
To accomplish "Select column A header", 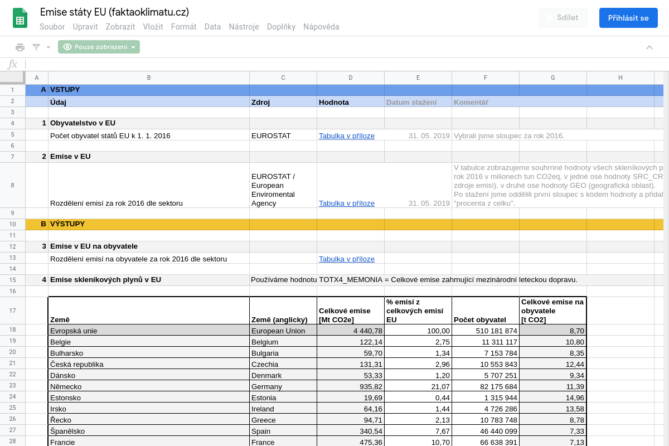I will point(37,77).
